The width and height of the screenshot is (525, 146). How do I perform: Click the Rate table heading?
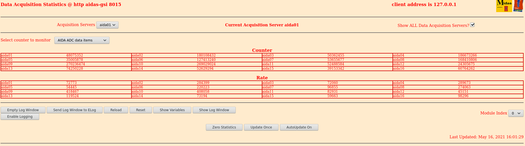point(262,78)
